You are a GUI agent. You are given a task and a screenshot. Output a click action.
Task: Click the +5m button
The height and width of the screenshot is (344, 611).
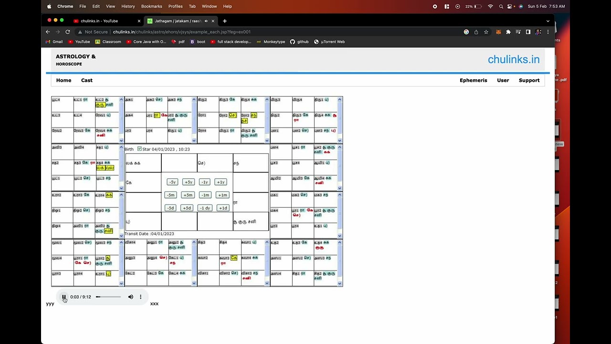(x=188, y=195)
